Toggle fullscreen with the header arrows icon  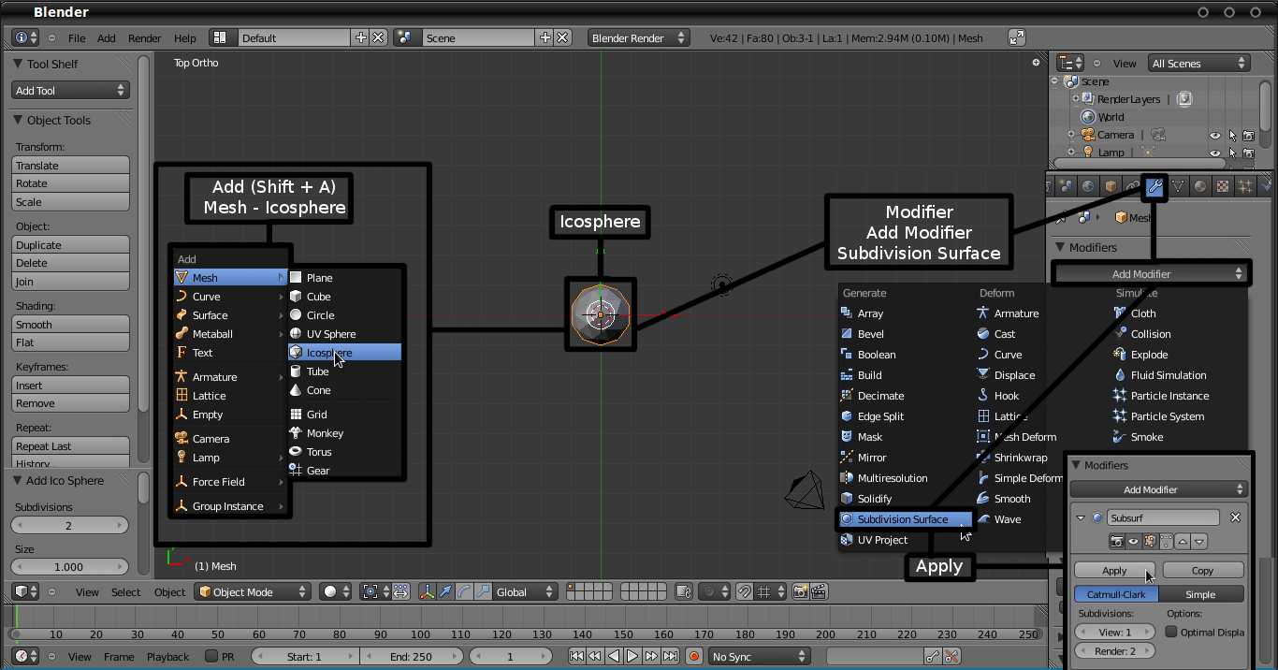pos(1017,37)
